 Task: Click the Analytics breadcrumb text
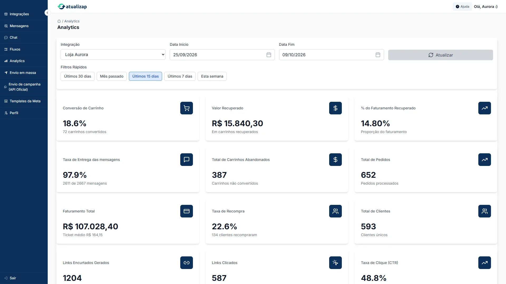(72, 21)
